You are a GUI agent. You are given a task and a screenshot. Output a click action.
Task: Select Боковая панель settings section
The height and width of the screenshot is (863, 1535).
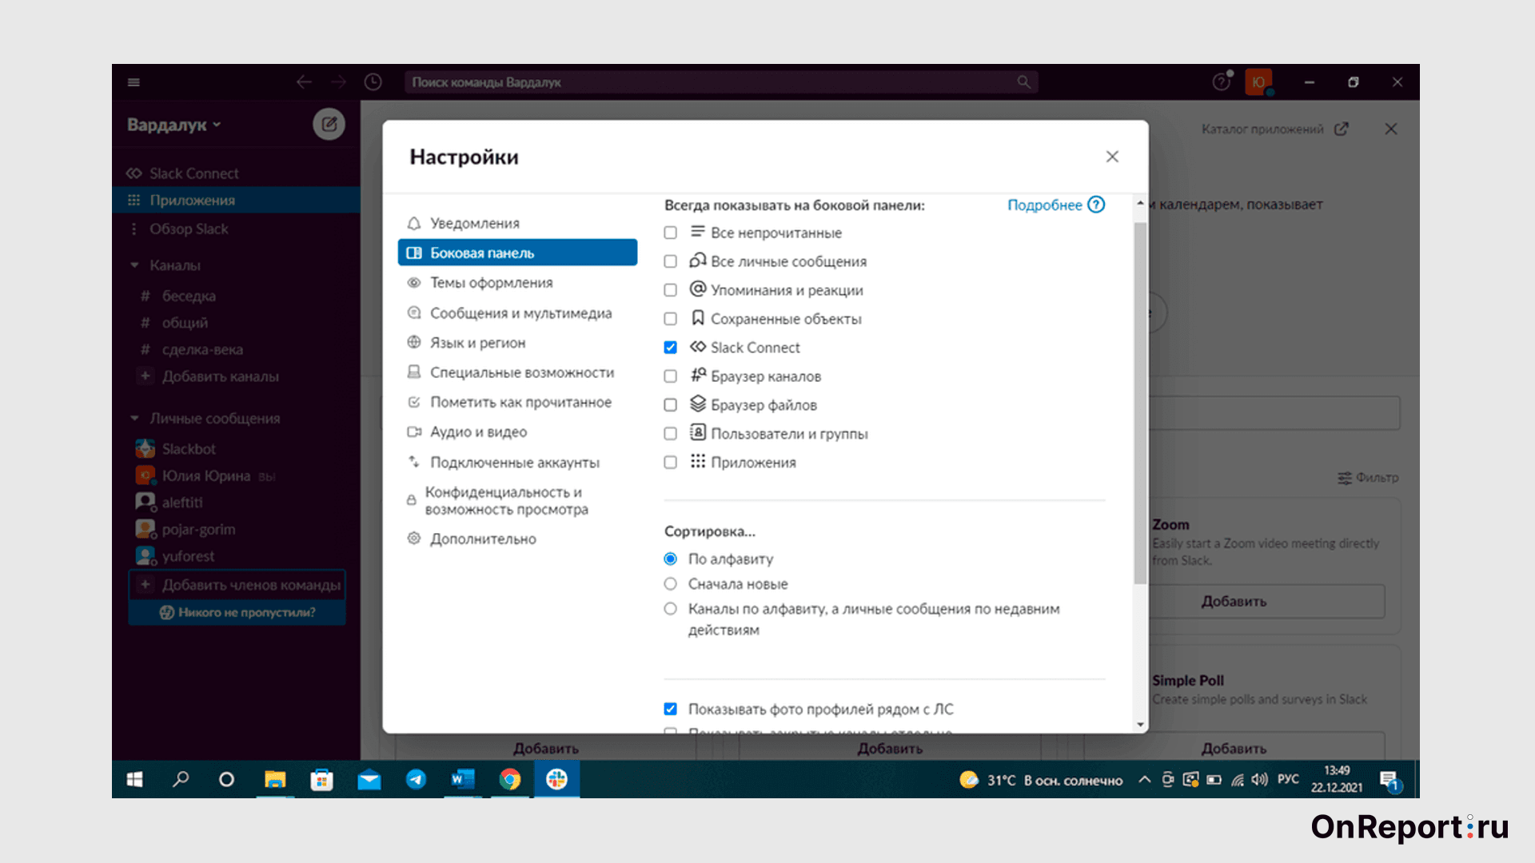[517, 253]
